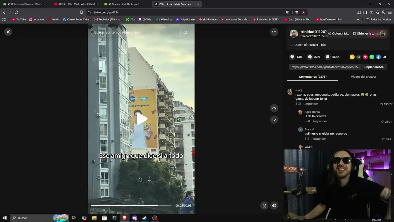The height and width of the screenshot is (222, 394).
Task: Click the magnifier icon in the video search bar
Action: pos(185,32)
